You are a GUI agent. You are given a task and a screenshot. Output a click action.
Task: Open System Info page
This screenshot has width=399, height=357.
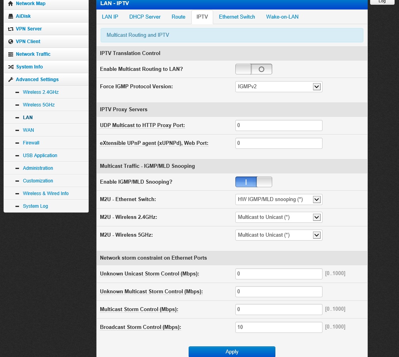click(29, 67)
